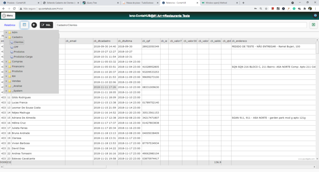Expand the Vendas folder arrow
Image resolution: width=319 pixels, height=172 pixels.
pyautogui.click(x=6, y=81)
